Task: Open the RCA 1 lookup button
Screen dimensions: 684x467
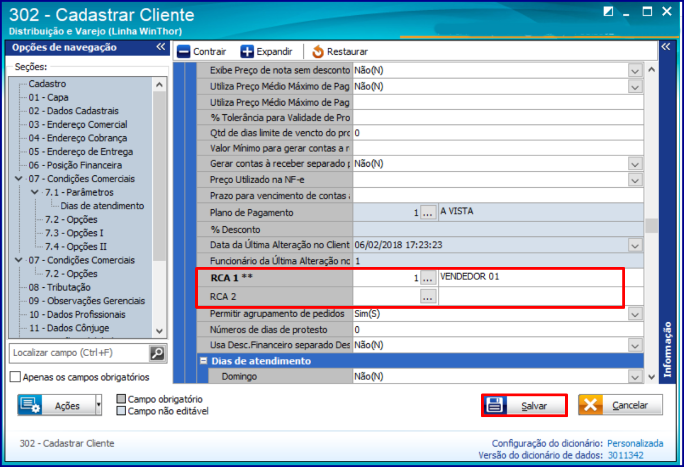Action: coord(428,278)
